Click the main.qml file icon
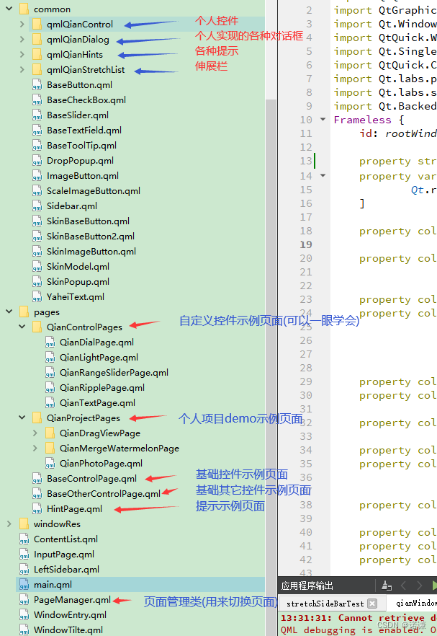Image resolution: width=437 pixels, height=636 pixels. 24,585
